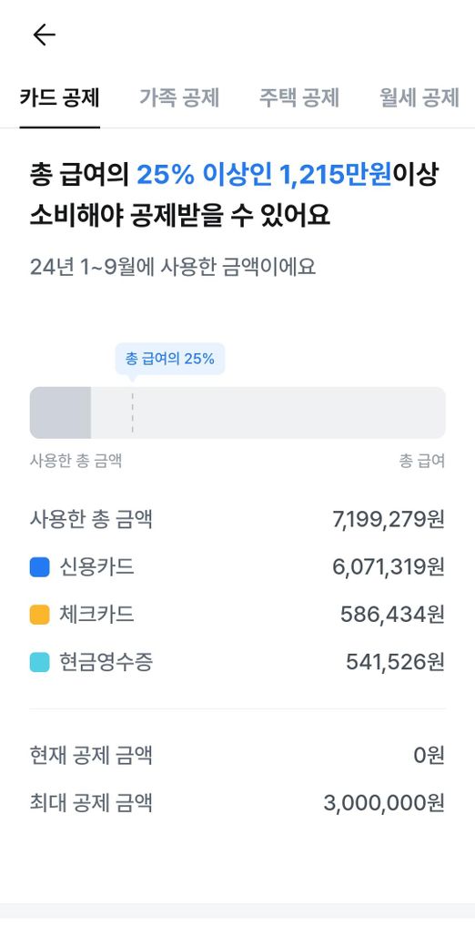475x947 pixels.
Task: Click the blue 신용카드 color square
Action: tap(40, 567)
